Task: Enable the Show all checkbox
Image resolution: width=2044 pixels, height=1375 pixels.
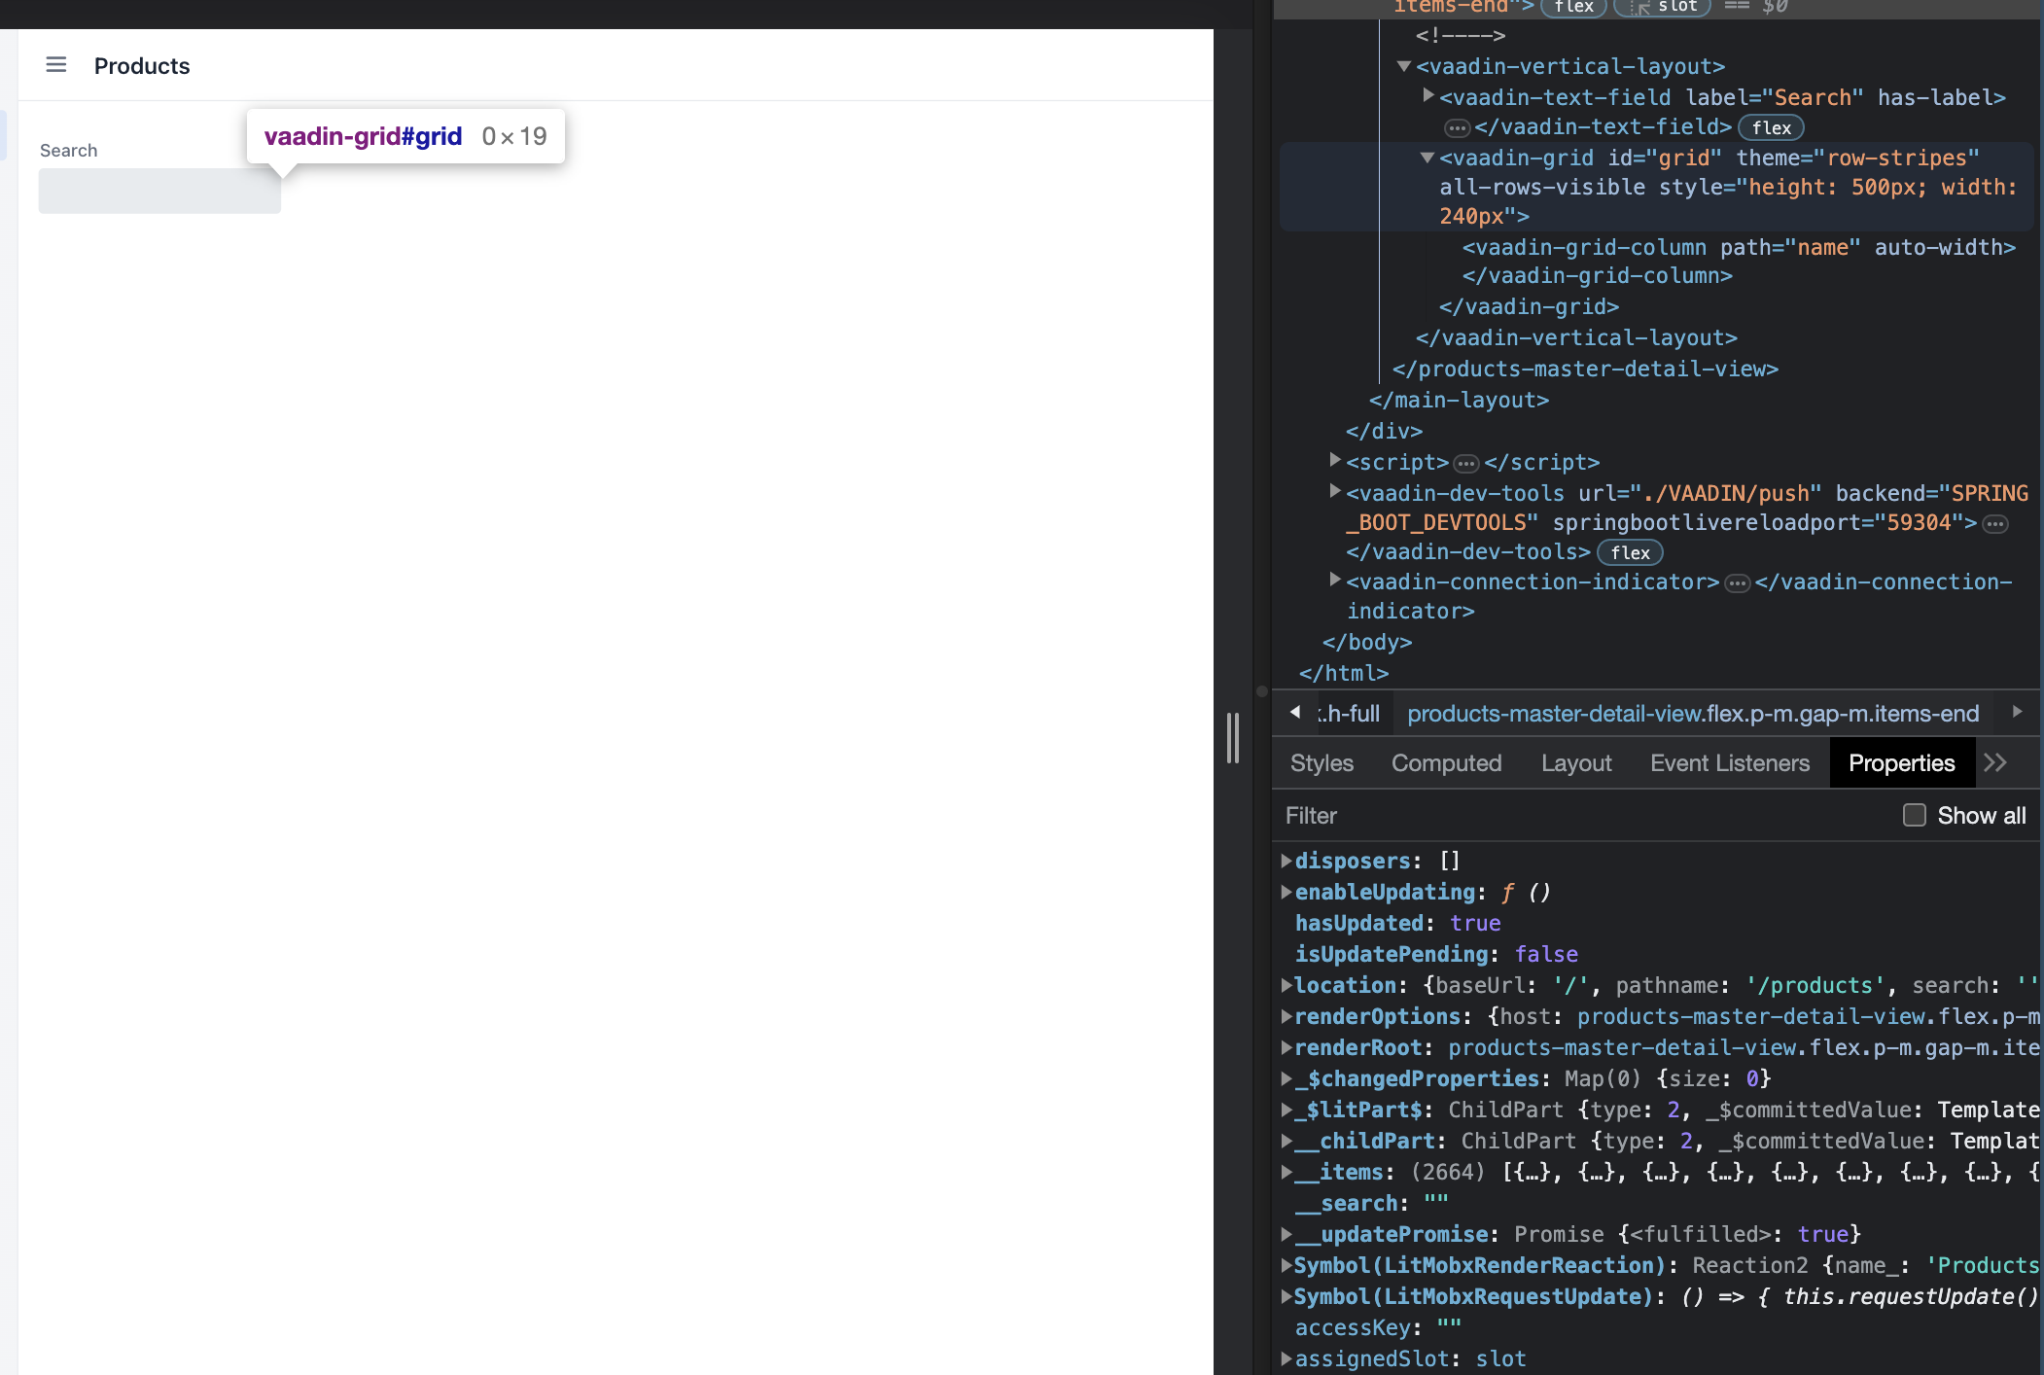Action: point(1914,815)
